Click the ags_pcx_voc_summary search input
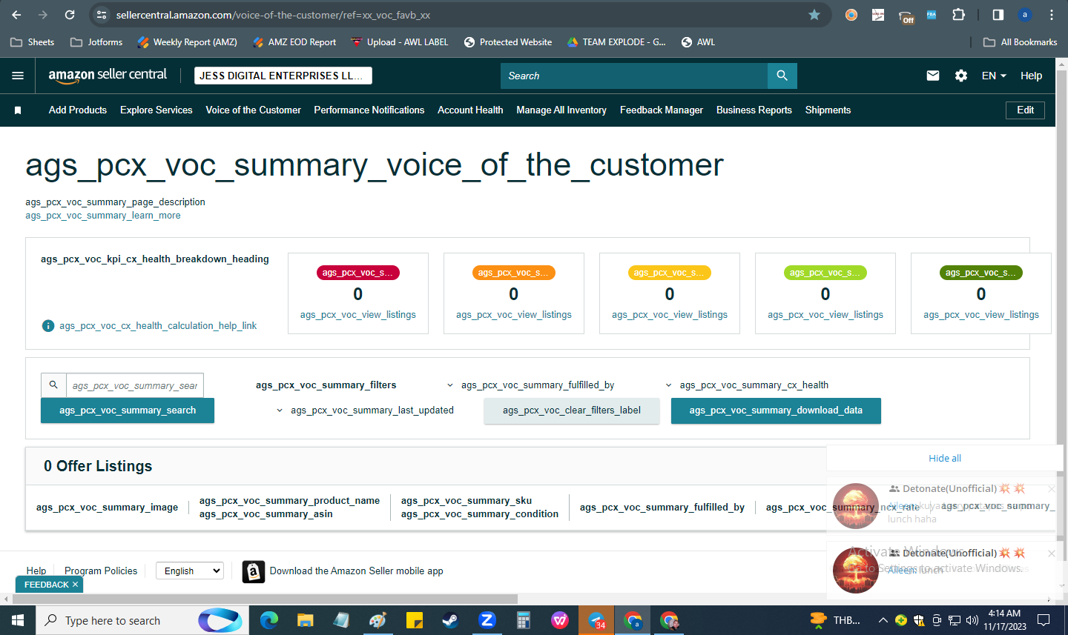1068x635 pixels. (x=134, y=385)
